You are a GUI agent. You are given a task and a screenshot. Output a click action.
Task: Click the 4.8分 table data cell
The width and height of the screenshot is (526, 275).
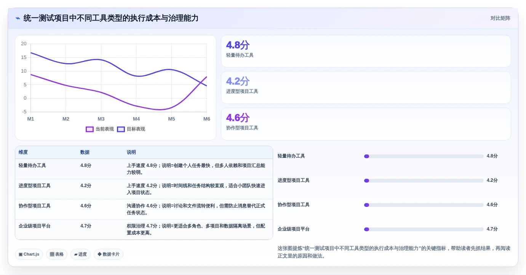pos(86,165)
